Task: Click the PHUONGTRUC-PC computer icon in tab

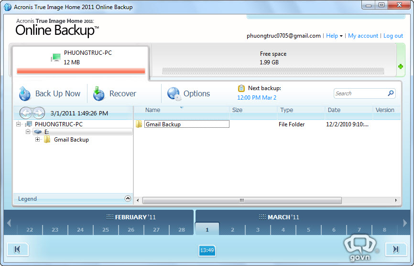Action: [x=56, y=57]
